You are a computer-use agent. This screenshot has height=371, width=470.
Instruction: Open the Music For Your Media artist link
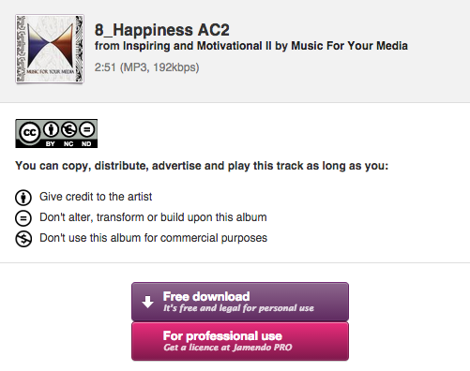pos(349,46)
